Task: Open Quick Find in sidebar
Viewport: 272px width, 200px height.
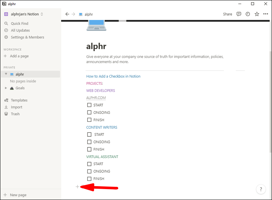Action: 19,24
